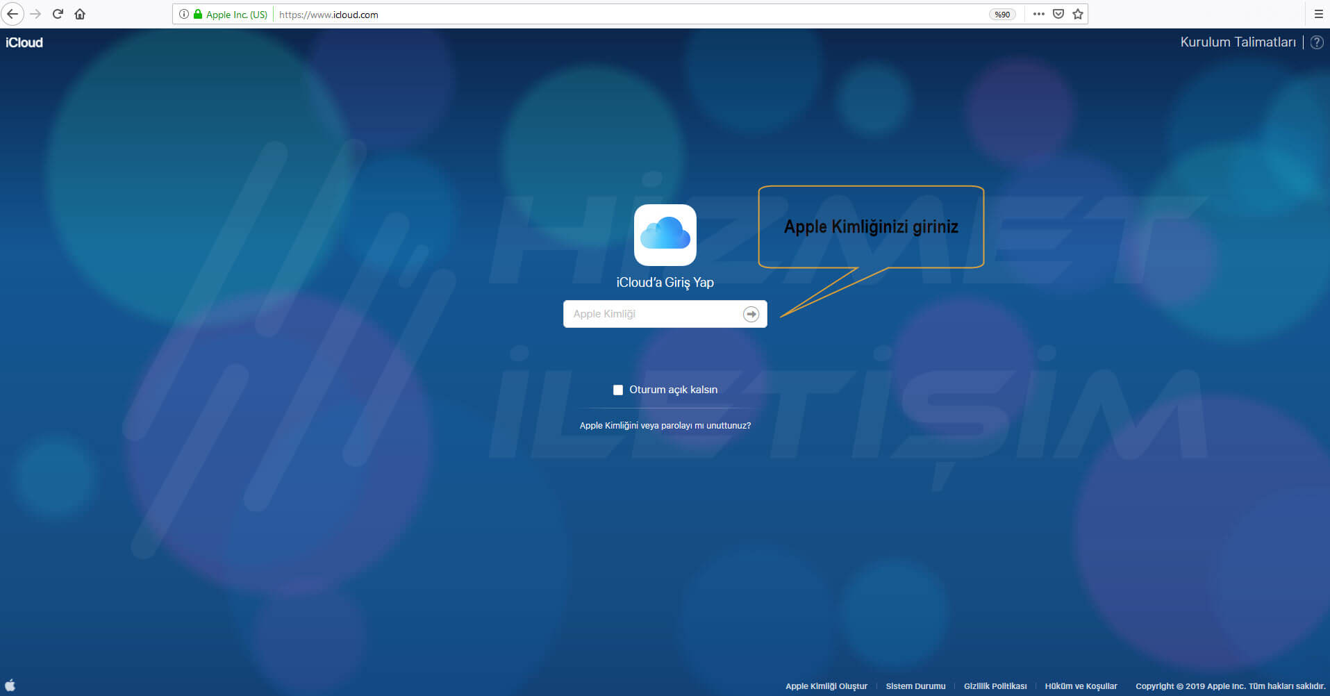
Task: Open the browser home page icon
Action: point(80,14)
